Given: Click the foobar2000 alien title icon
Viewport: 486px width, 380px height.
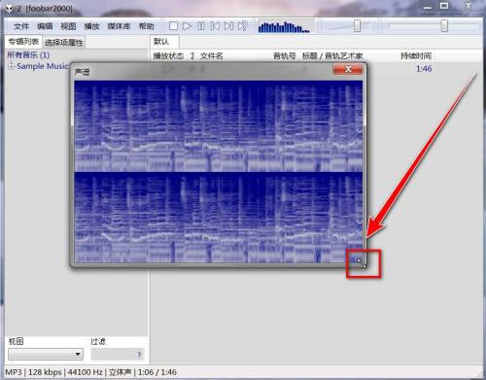Looking at the screenshot, I should point(9,9).
